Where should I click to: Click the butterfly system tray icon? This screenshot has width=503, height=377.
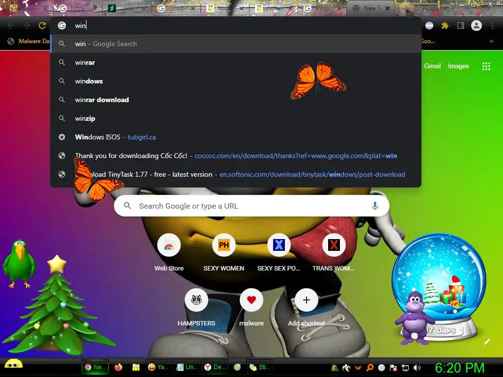(x=358, y=368)
